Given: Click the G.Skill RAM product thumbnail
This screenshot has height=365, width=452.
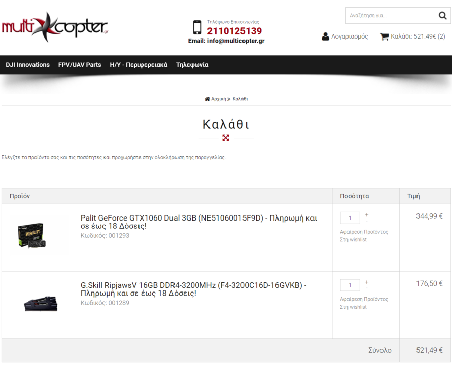Looking at the screenshot, I should coord(41,303).
